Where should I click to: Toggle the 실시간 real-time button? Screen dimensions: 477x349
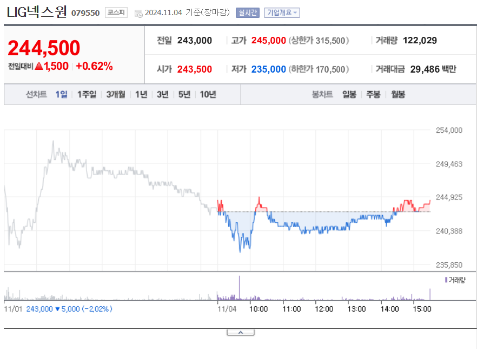pyautogui.click(x=248, y=12)
